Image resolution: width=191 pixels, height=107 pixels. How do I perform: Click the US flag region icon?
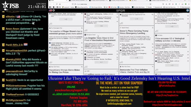tap(50, 11)
